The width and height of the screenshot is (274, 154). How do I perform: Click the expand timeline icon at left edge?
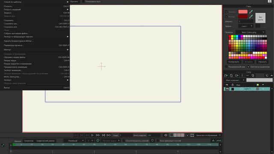[3, 145]
